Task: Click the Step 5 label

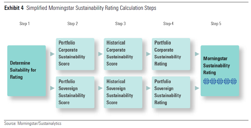Action: click(216, 24)
